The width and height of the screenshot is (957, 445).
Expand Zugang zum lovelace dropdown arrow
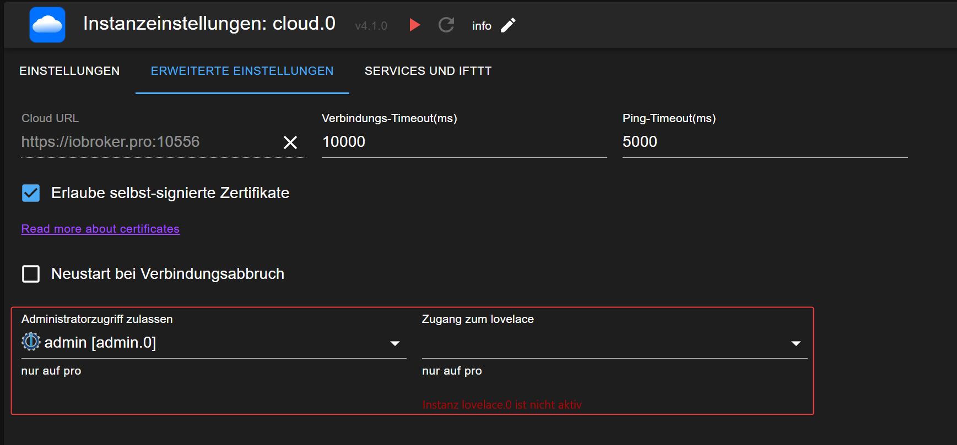pyautogui.click(x=796, y=343)
